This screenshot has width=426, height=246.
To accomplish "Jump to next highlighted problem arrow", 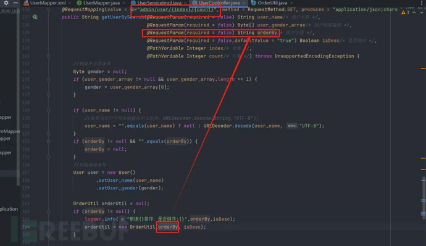I will pos(422,12).
